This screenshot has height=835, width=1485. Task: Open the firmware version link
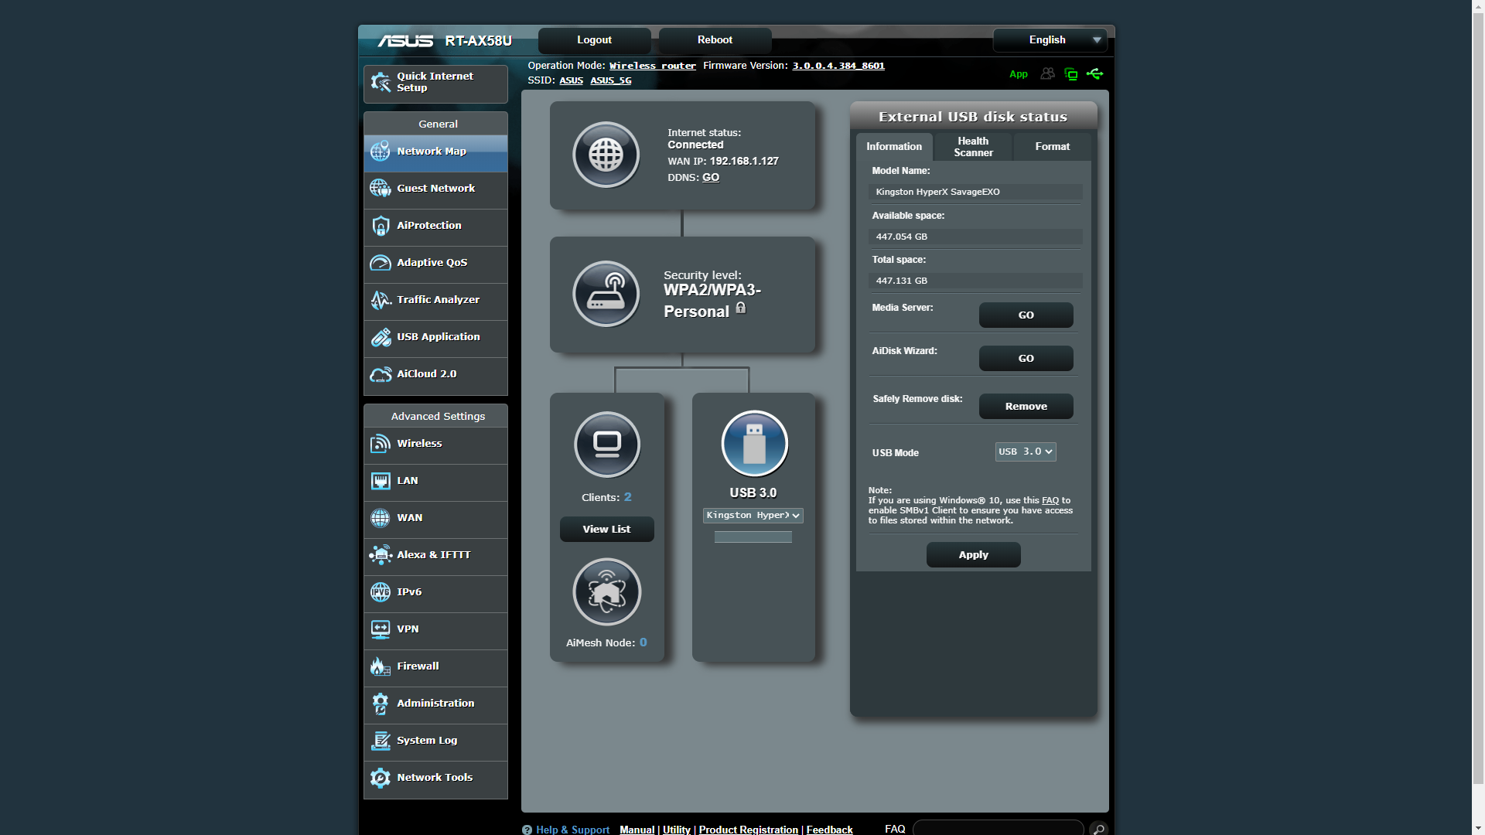click(838, 66)
